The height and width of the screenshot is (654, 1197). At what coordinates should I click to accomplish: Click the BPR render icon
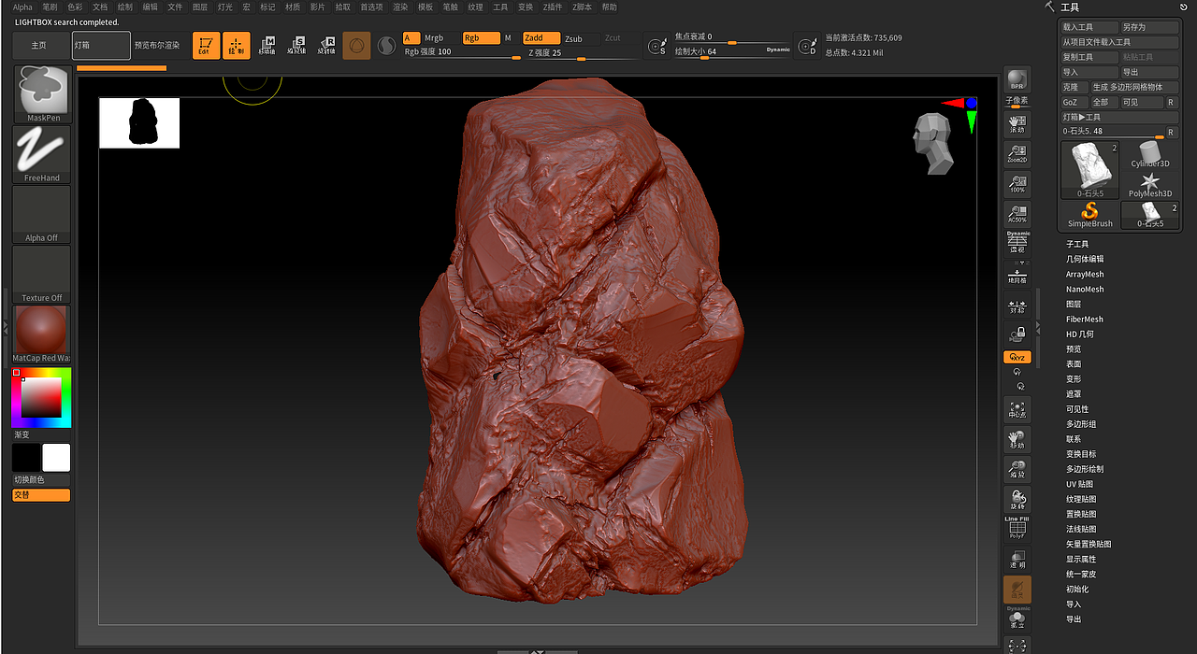(1017, 80)
